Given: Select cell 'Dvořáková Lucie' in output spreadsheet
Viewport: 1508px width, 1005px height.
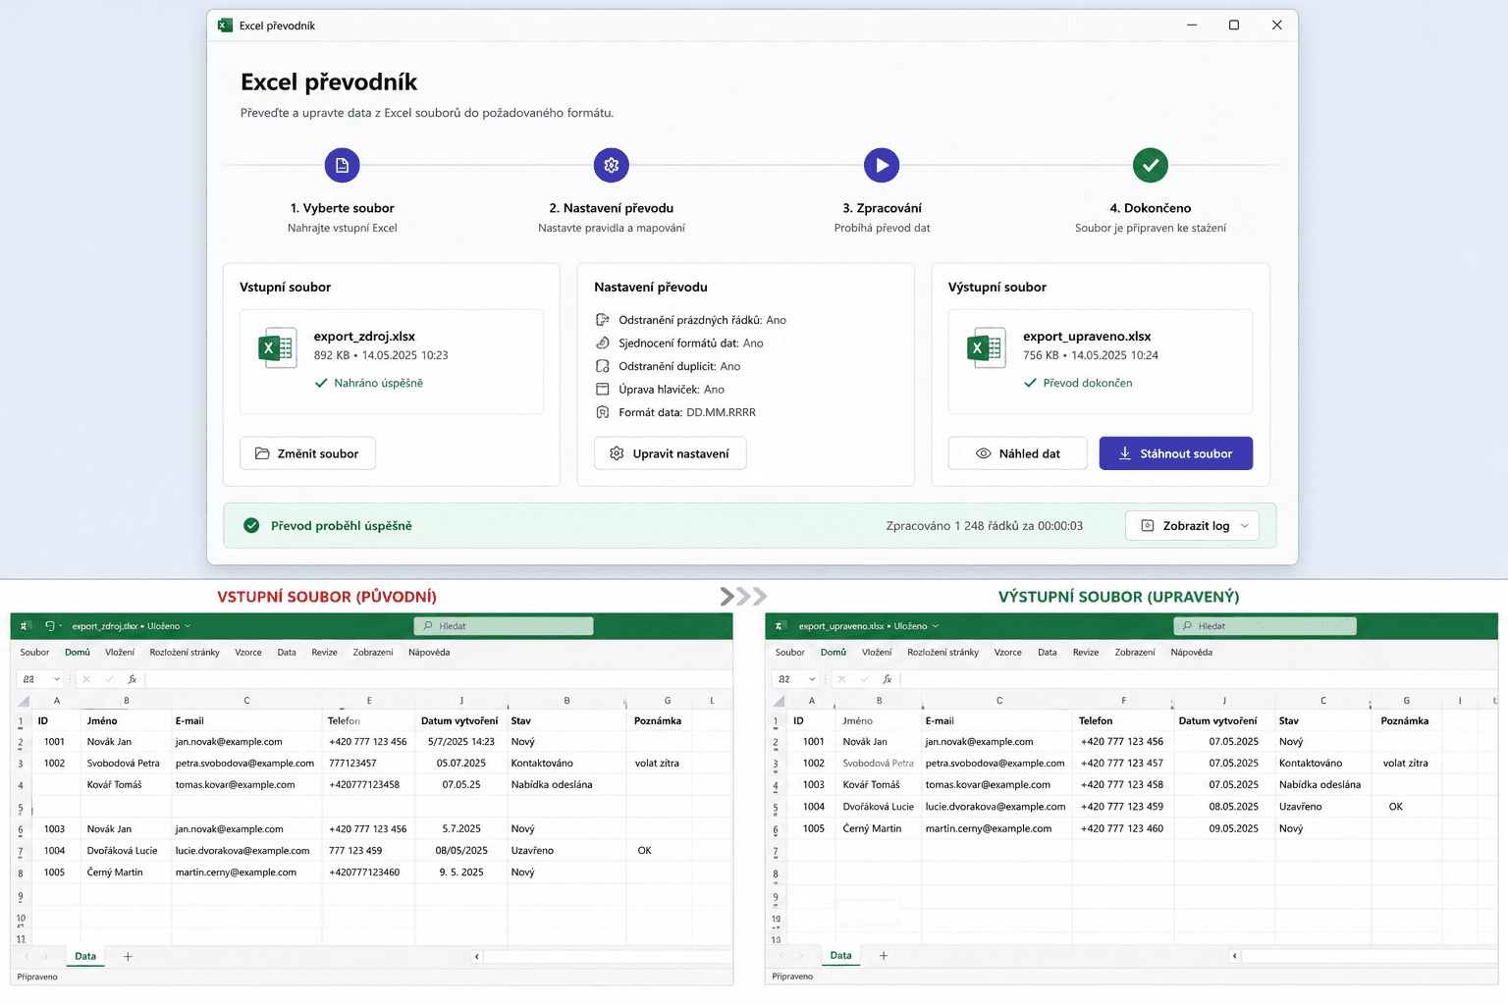Looking at the screenshot, I should [878, 807].
